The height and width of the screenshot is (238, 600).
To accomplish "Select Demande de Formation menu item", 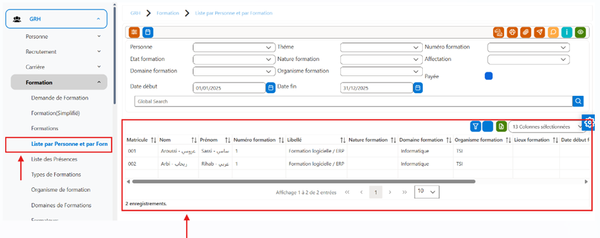I will pyautogui.click(x=60, y=98).
